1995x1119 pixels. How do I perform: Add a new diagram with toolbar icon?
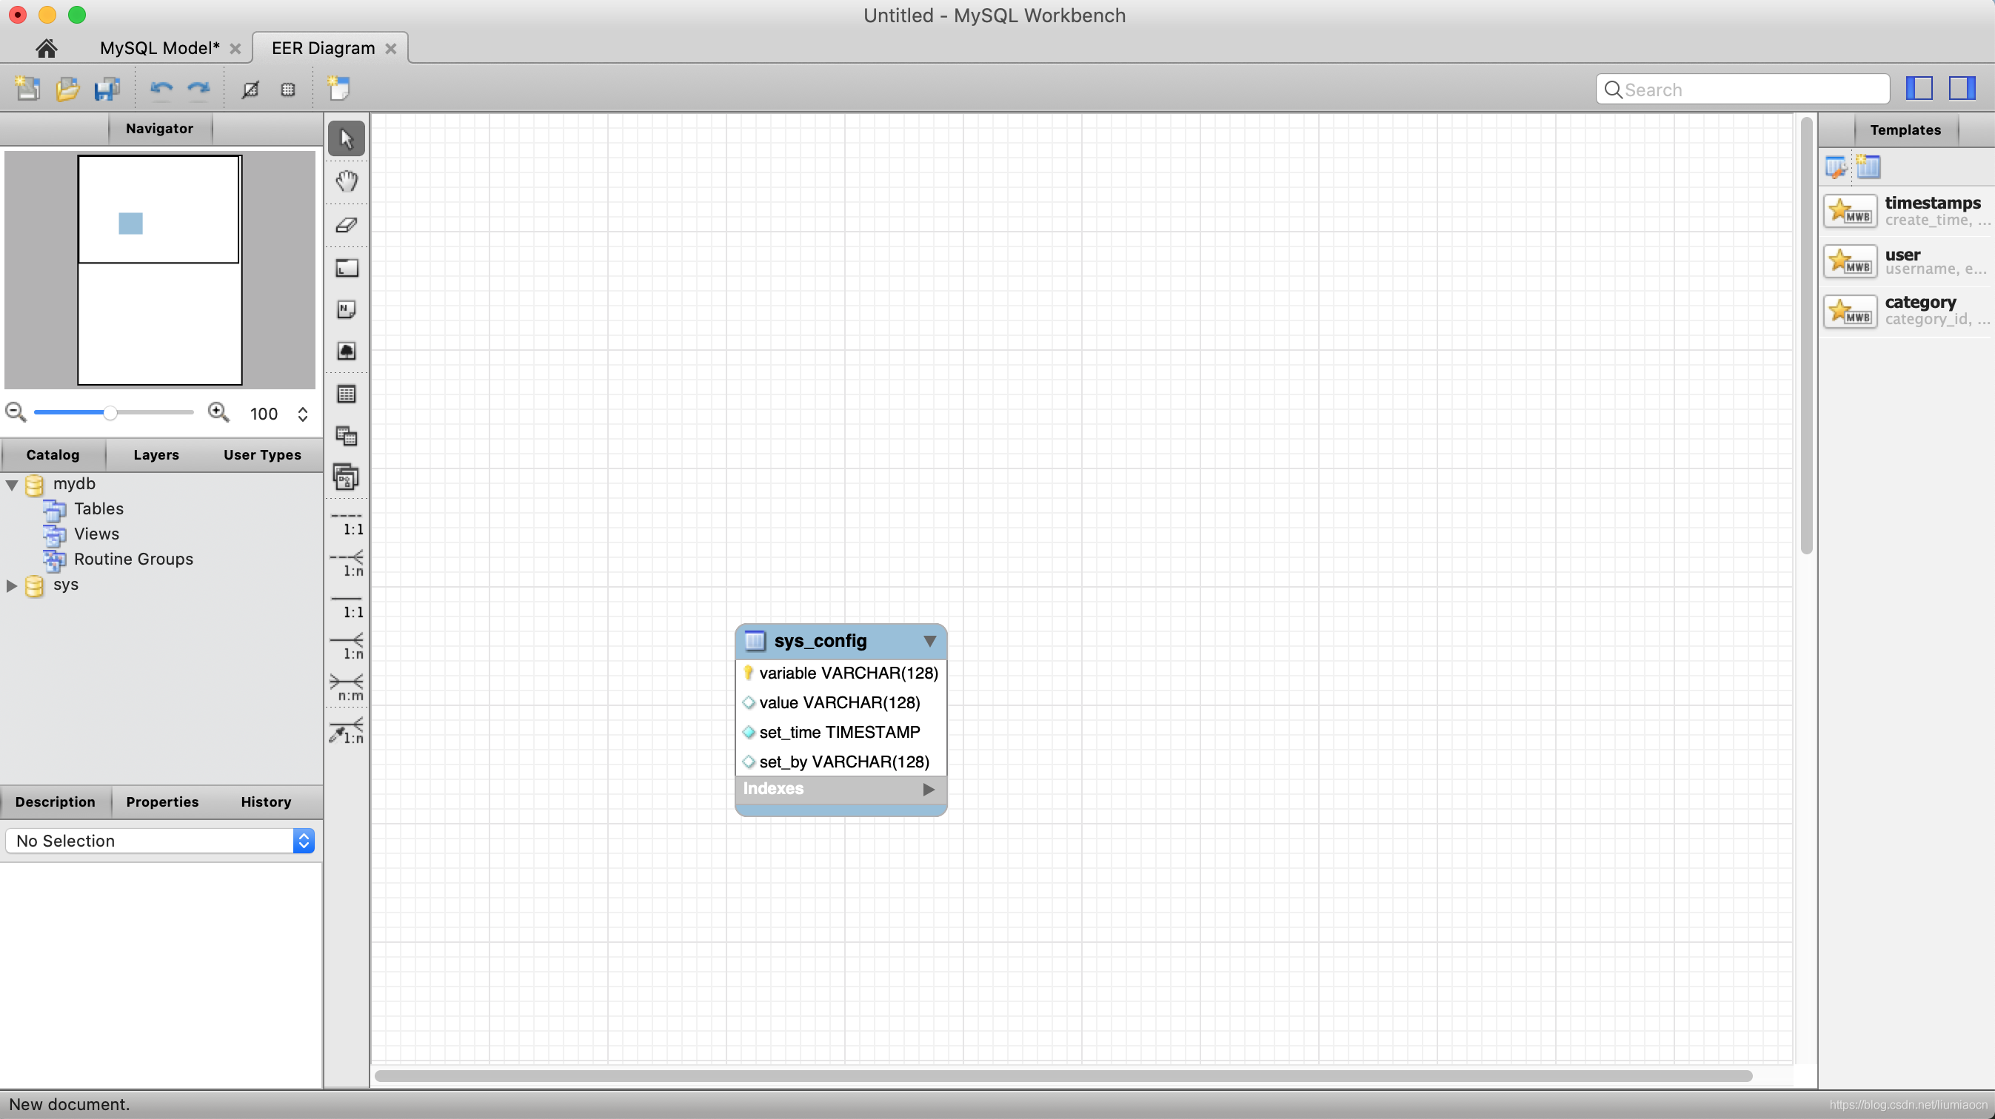[338, 88]
